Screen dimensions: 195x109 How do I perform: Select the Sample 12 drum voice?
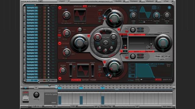click(32, 47)
